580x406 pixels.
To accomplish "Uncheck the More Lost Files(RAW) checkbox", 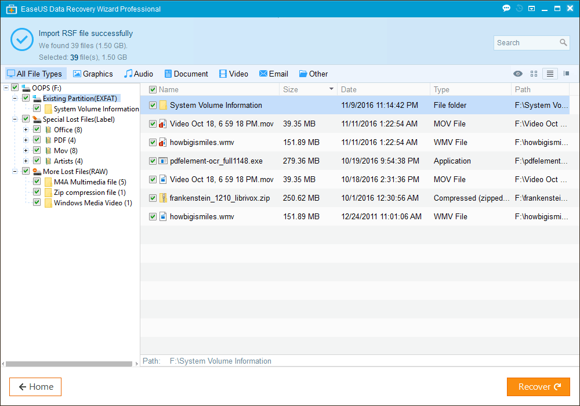I will point(26,171).
